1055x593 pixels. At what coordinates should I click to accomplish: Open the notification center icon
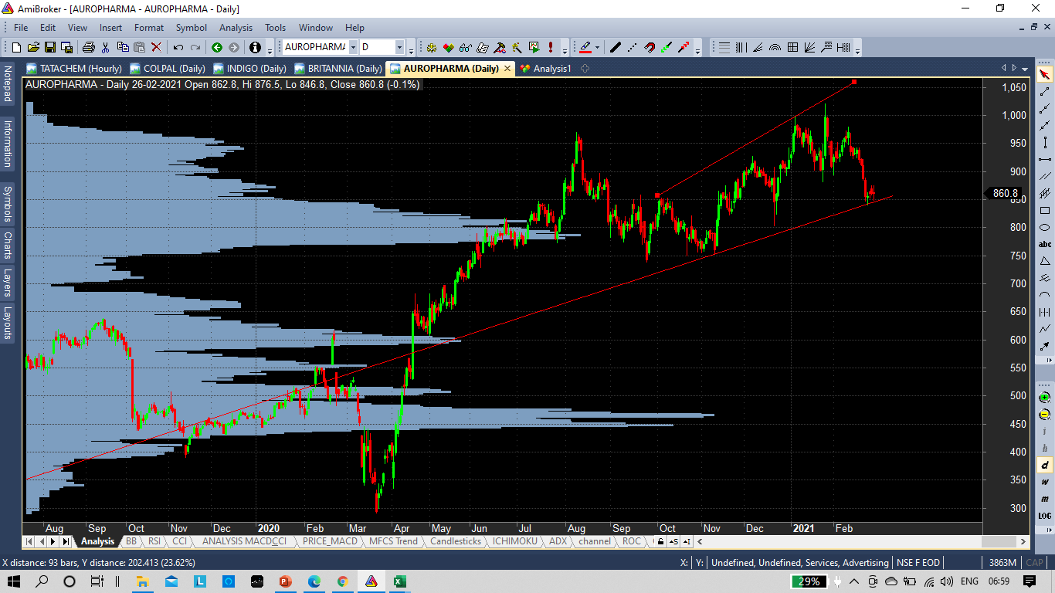click(x=1030, y=581)
